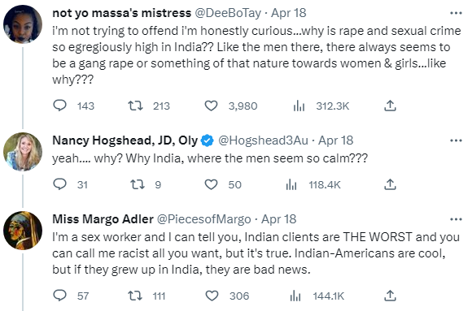This screenshot has width=472, height=311.
Task: Open more options for Miss Margo Adler's tweet
Action: point(456,219)
